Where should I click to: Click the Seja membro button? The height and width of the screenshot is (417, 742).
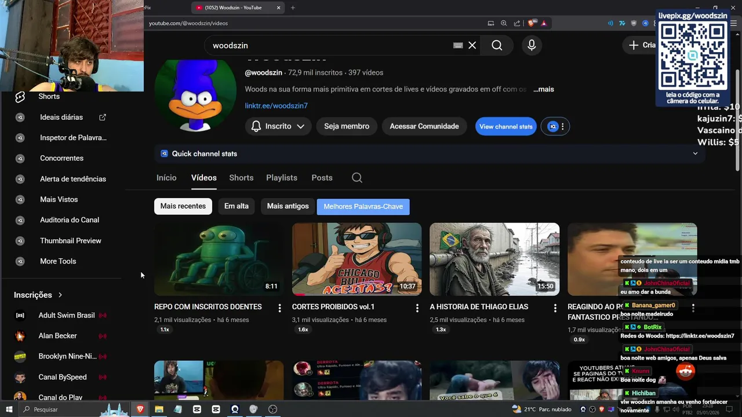[347, 126]
